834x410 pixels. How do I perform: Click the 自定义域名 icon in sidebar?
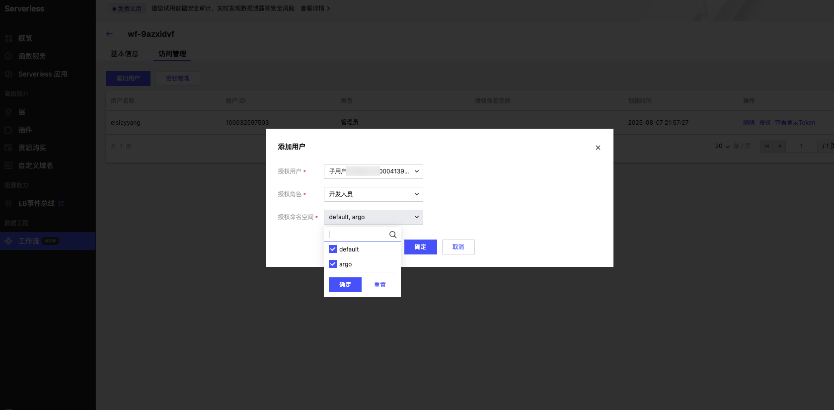pyautogui.click(x=8, y=165)
